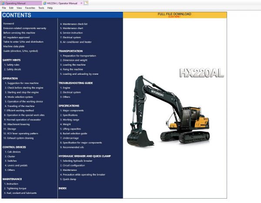261x203 pixels.
Task: Click the Operating Manual tab favicon
Action: [x=3, y=3]
